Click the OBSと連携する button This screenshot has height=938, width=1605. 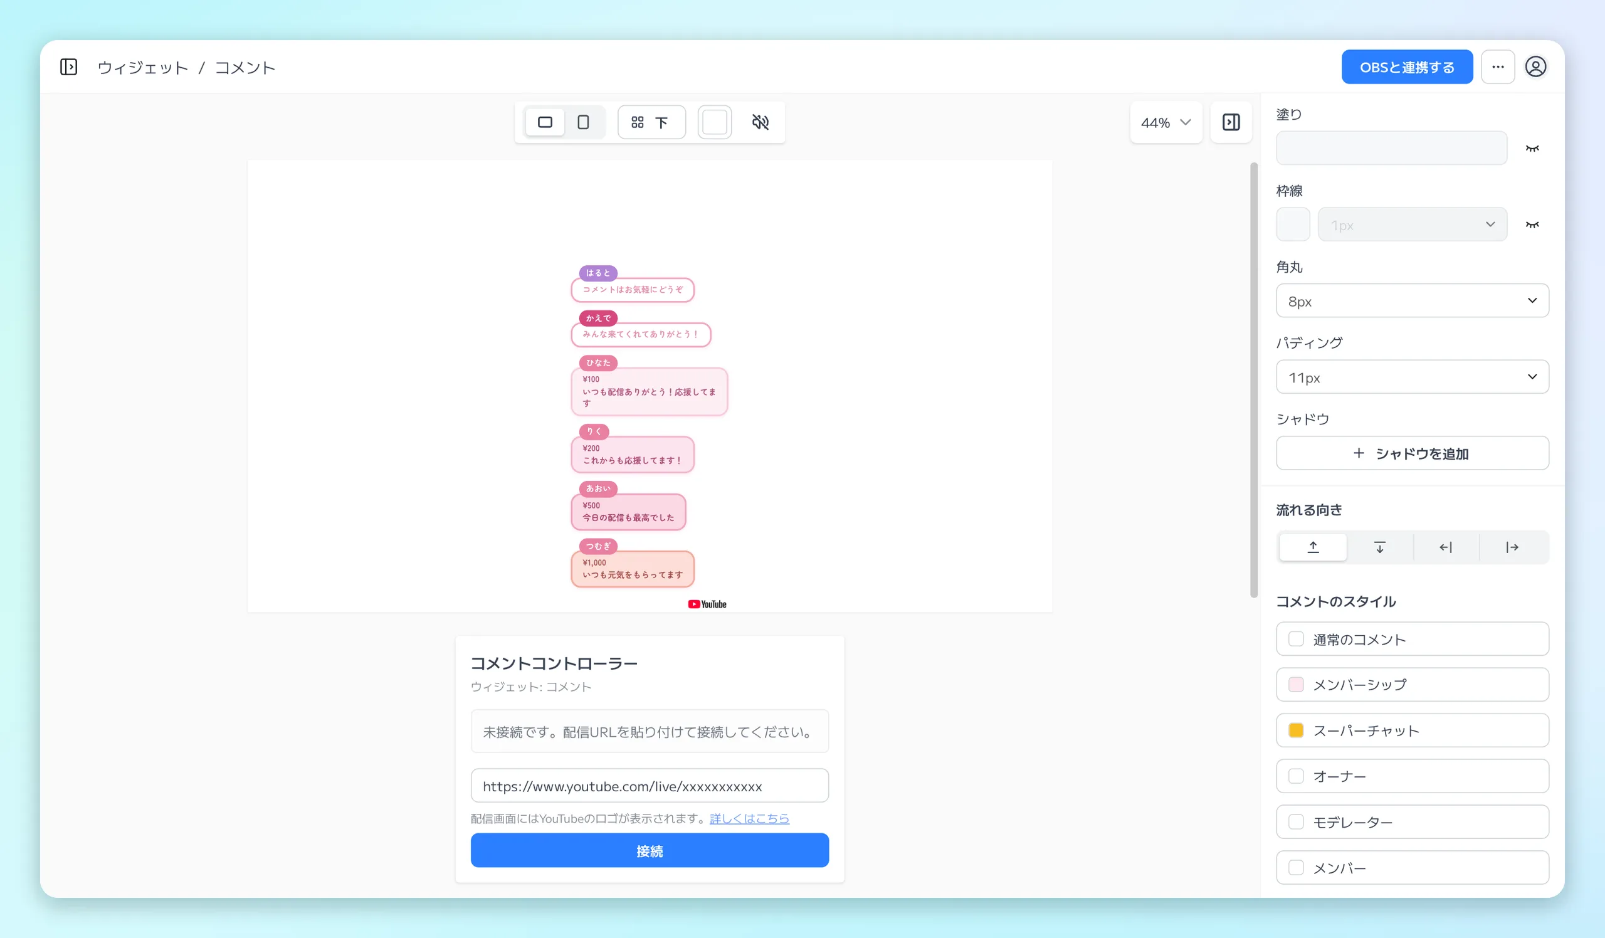1407,67
